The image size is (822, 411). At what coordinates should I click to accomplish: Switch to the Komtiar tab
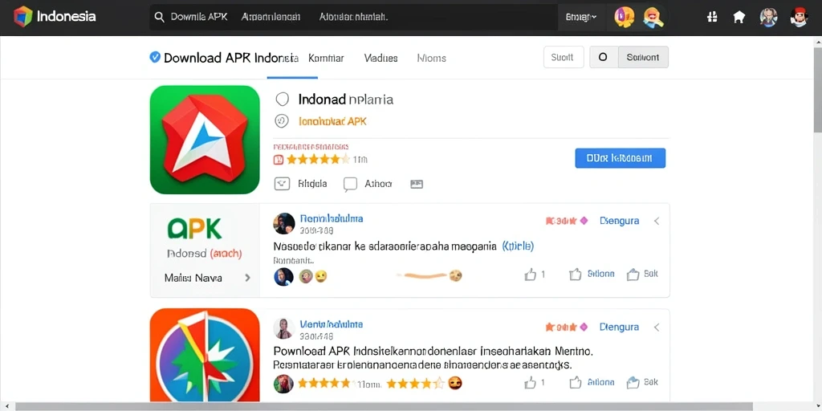[x=326, y=58]
